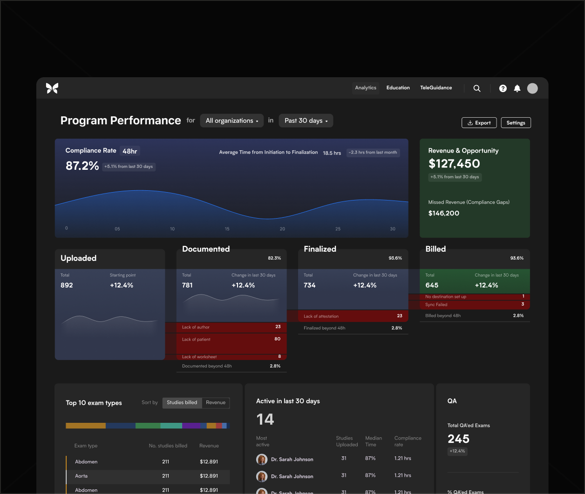585x494 pixels.
Task: Select the Aorta exam type row
Action: [148, 476]
